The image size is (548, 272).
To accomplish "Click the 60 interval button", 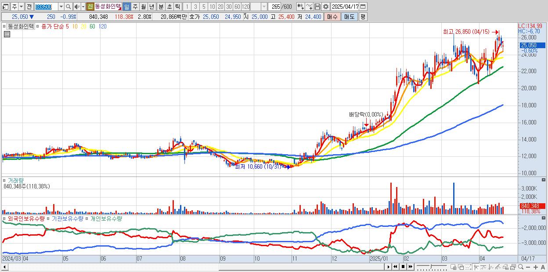I will (237, 7).
